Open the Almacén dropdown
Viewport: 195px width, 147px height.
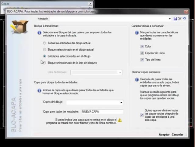pyautogui.click(x=170, y=19)
